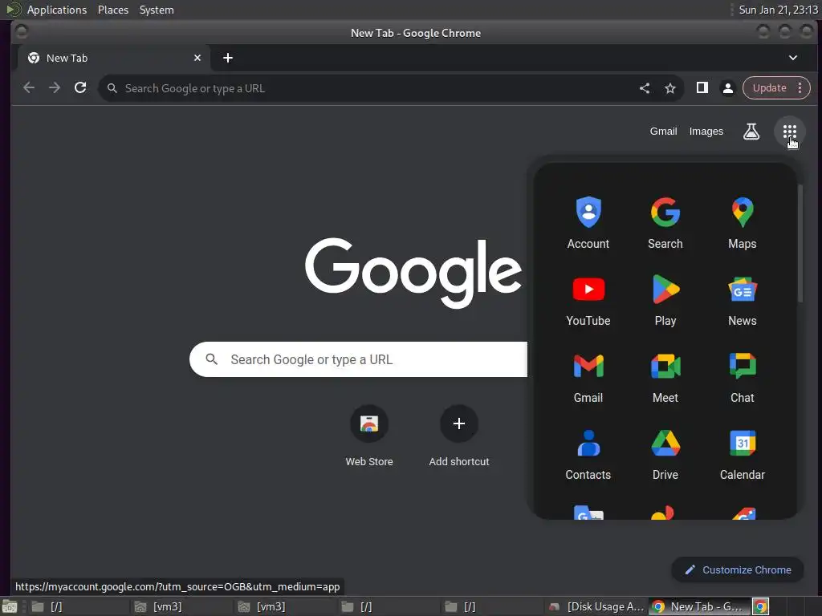Click Customize Chrome button
Screen dimensions: 822x616
[x=738, y=569]
